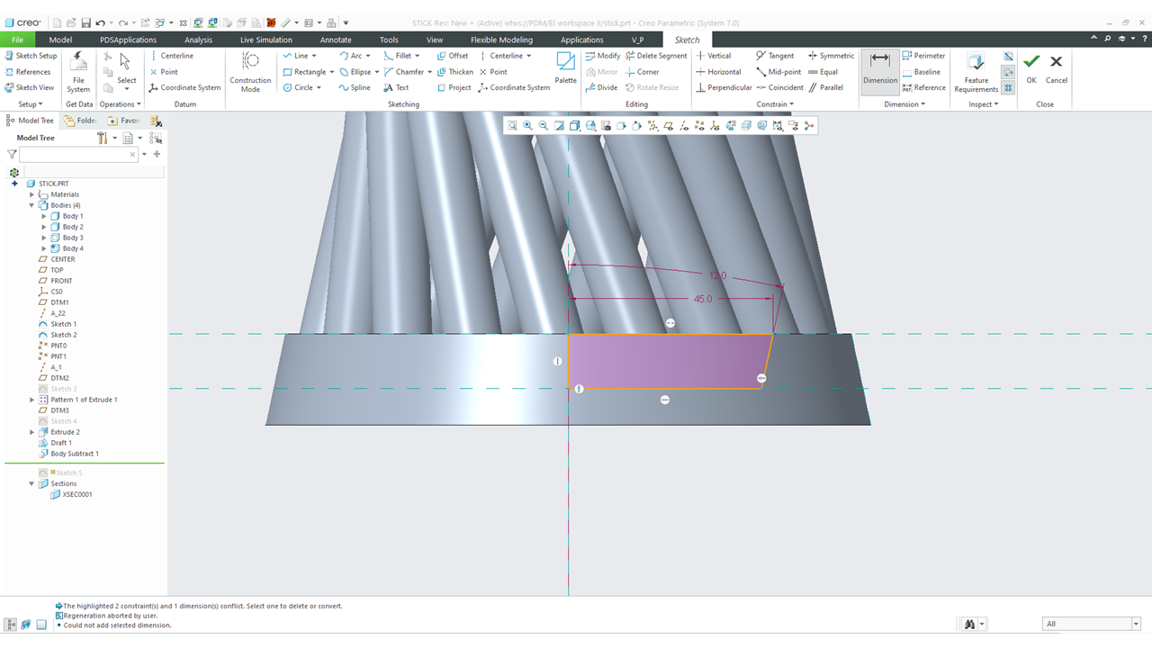Apply the Thicken tool
1152x648 pixels.
click(x=454, y=72)
